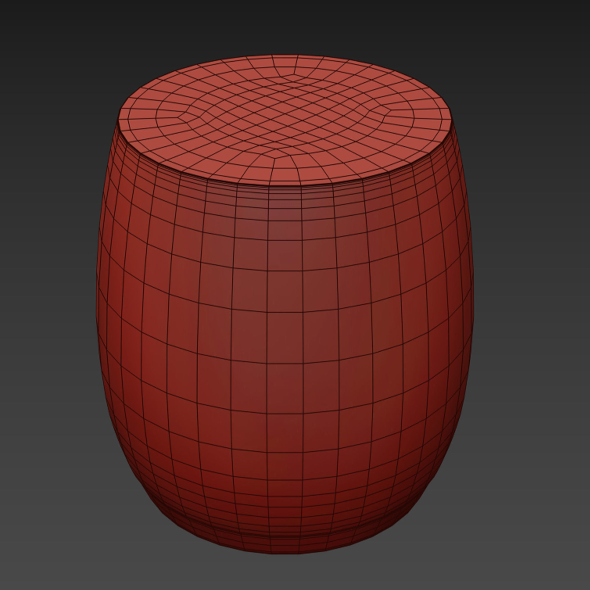Click the central vertical edge on the barrel body
Viewport: 590px width, 590px height.
268,336
